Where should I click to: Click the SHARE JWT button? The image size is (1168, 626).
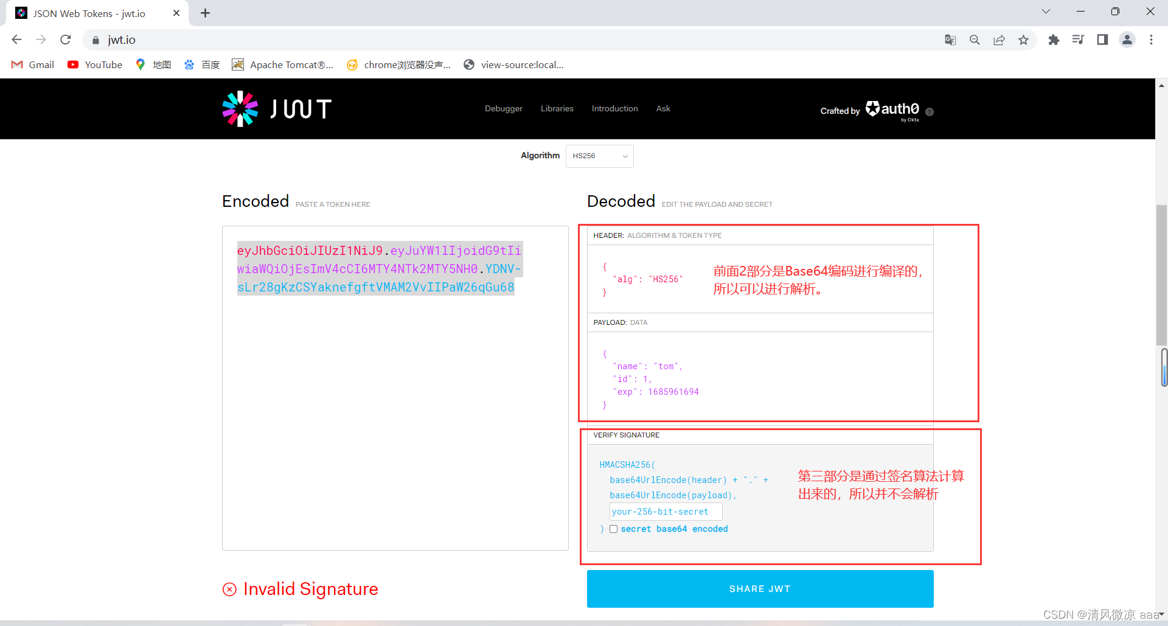pos(760,589)
